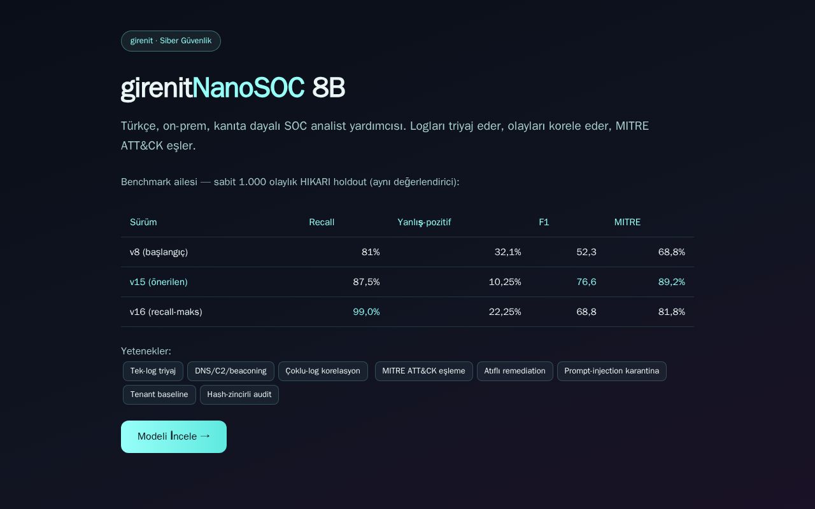Viewport: 815px width, 509px height.
Task: Click the 52,3 F1 value
Action: point(586,252)
